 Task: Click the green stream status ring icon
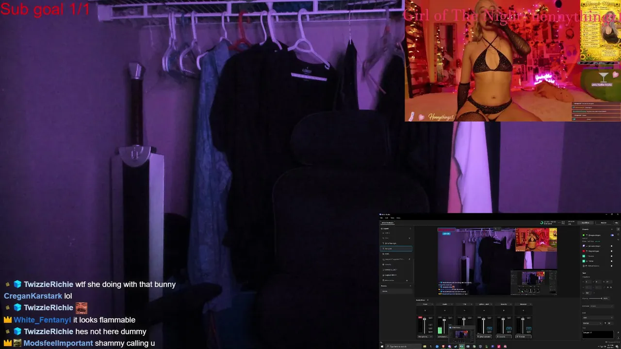pos(541,223)
